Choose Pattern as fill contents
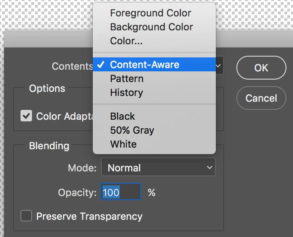This screenshot has height=237, width=293. tap(127, 79)
